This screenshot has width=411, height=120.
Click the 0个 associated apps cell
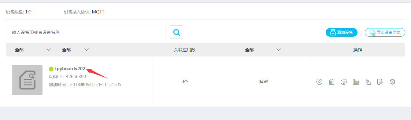point(185,82)
